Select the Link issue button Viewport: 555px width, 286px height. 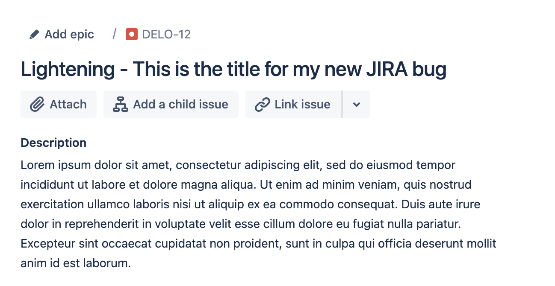point(293,104)
